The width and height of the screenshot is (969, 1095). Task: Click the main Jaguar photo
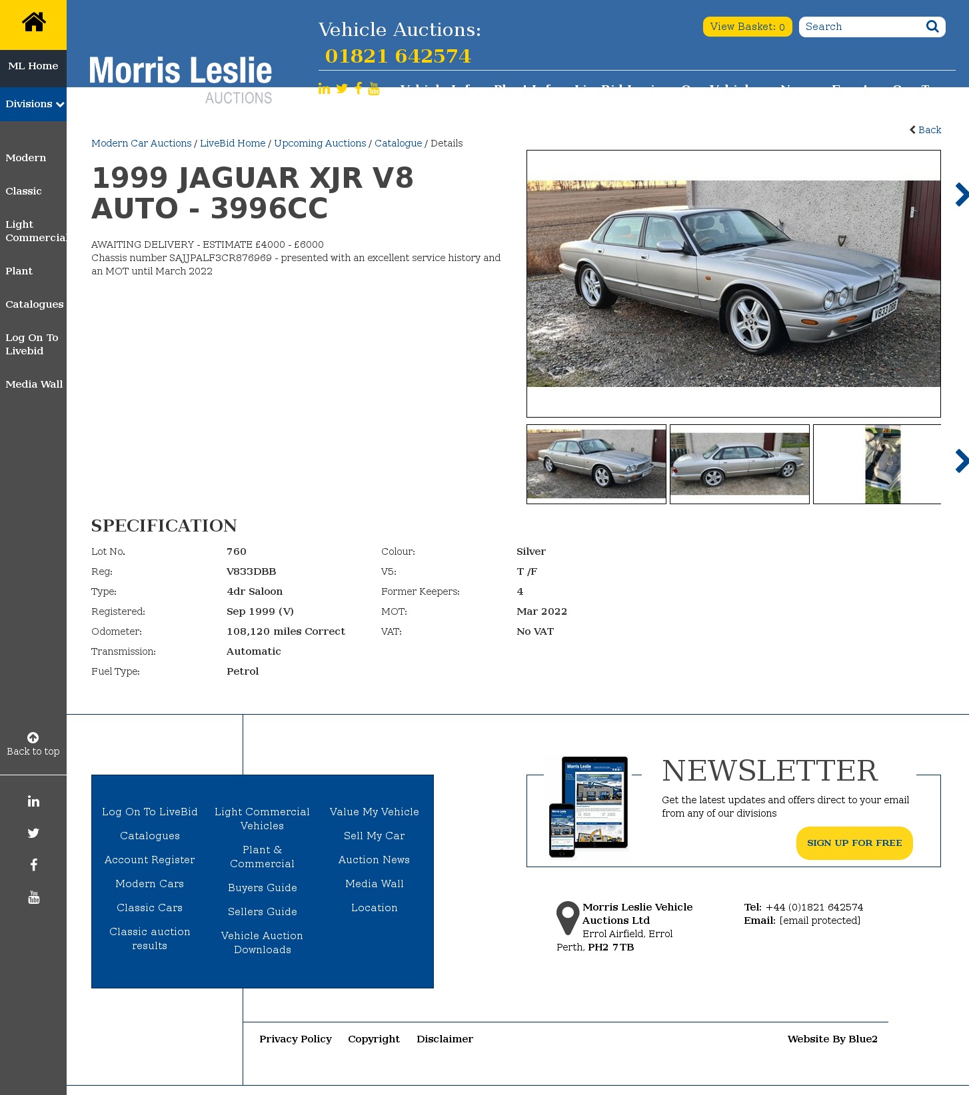click(x=734, y=284)
